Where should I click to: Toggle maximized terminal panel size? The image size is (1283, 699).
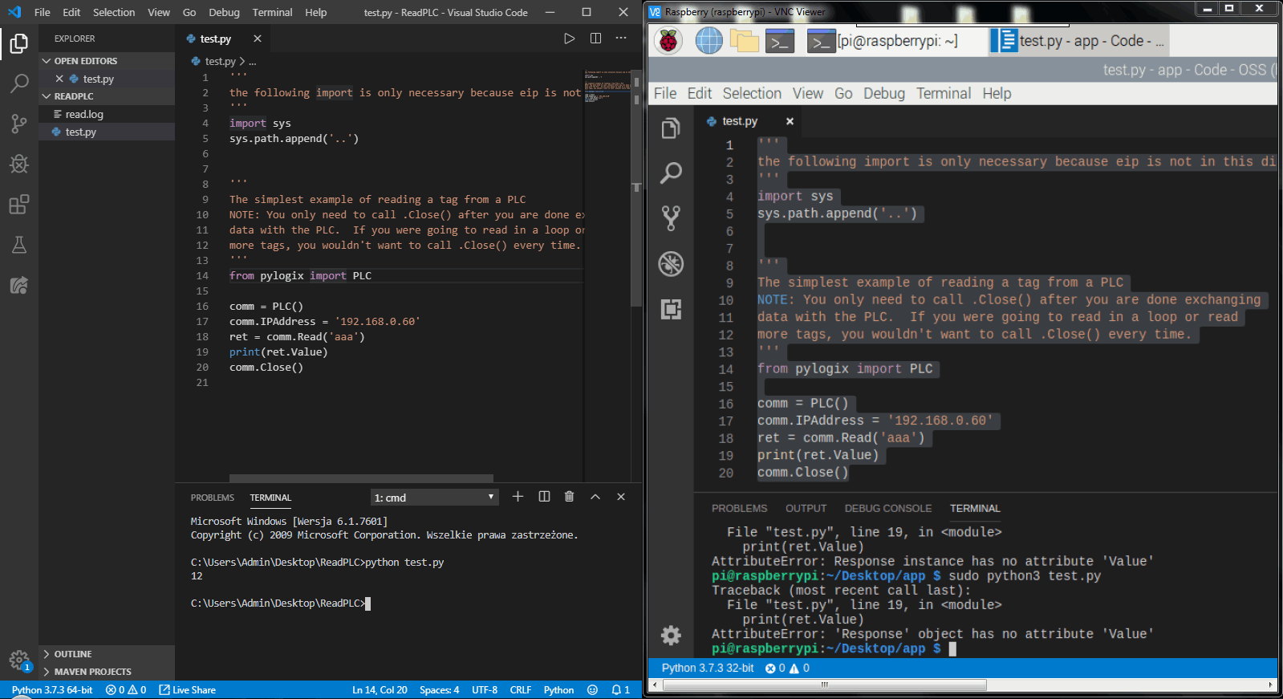click(595, 497)
